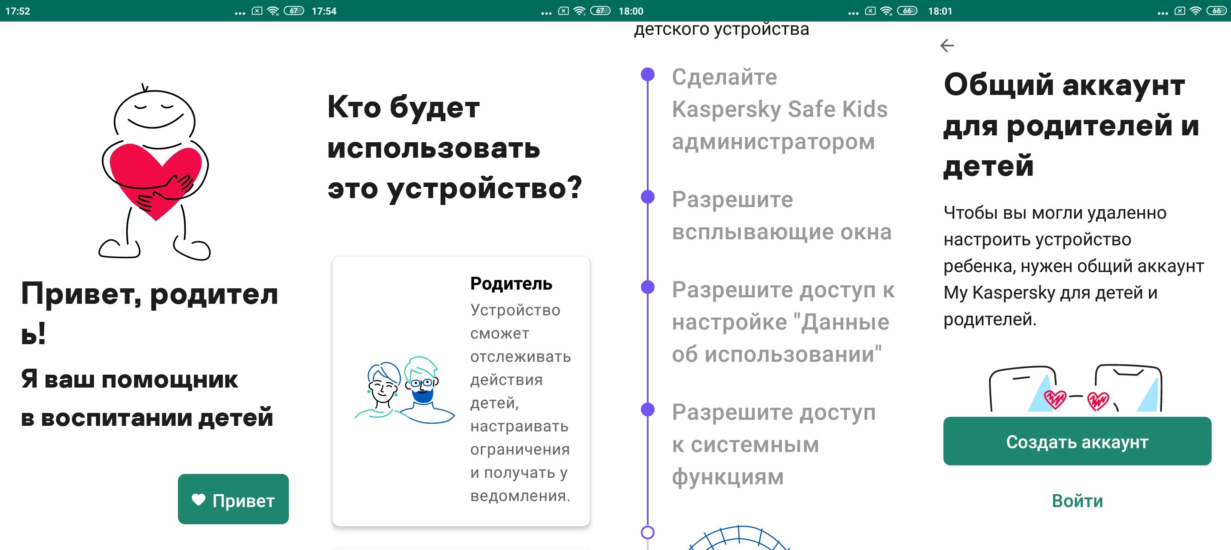1231x550 pixels.
Task: Tap the 'детского устройства' text at top
Action: click(722, 30)
